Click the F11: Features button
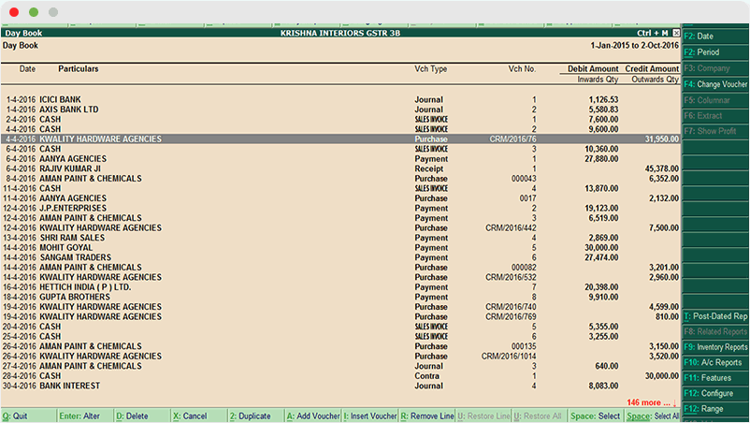Screen dimensions: 750x423 (715, 378)
